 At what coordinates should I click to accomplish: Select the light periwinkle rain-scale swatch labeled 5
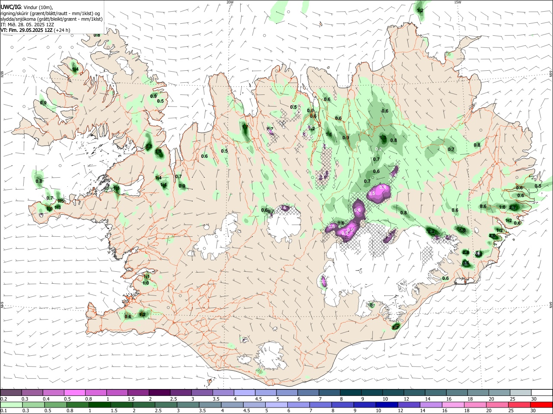[276, 405]
